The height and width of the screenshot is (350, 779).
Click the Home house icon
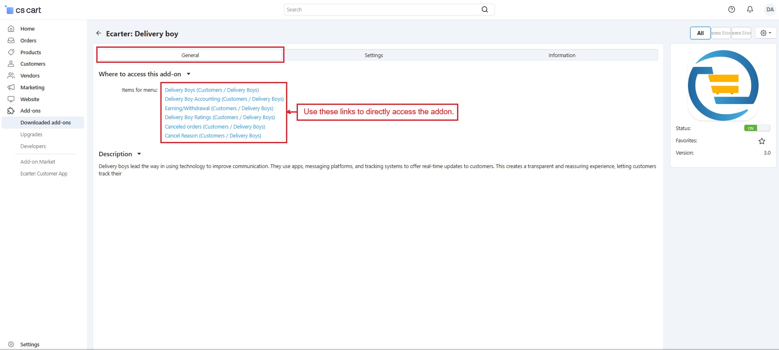point(11,29)
